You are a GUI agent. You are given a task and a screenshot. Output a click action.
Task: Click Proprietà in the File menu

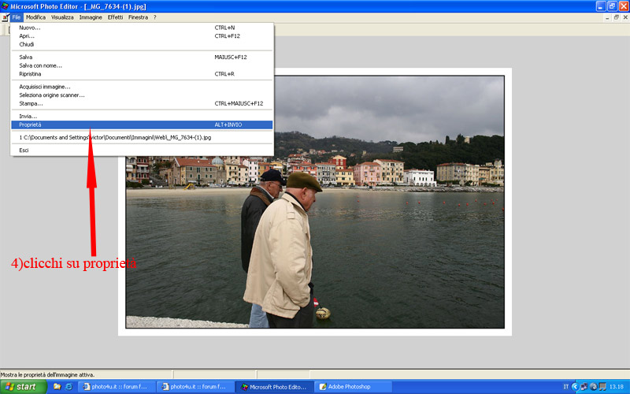[x=31, y=125]
